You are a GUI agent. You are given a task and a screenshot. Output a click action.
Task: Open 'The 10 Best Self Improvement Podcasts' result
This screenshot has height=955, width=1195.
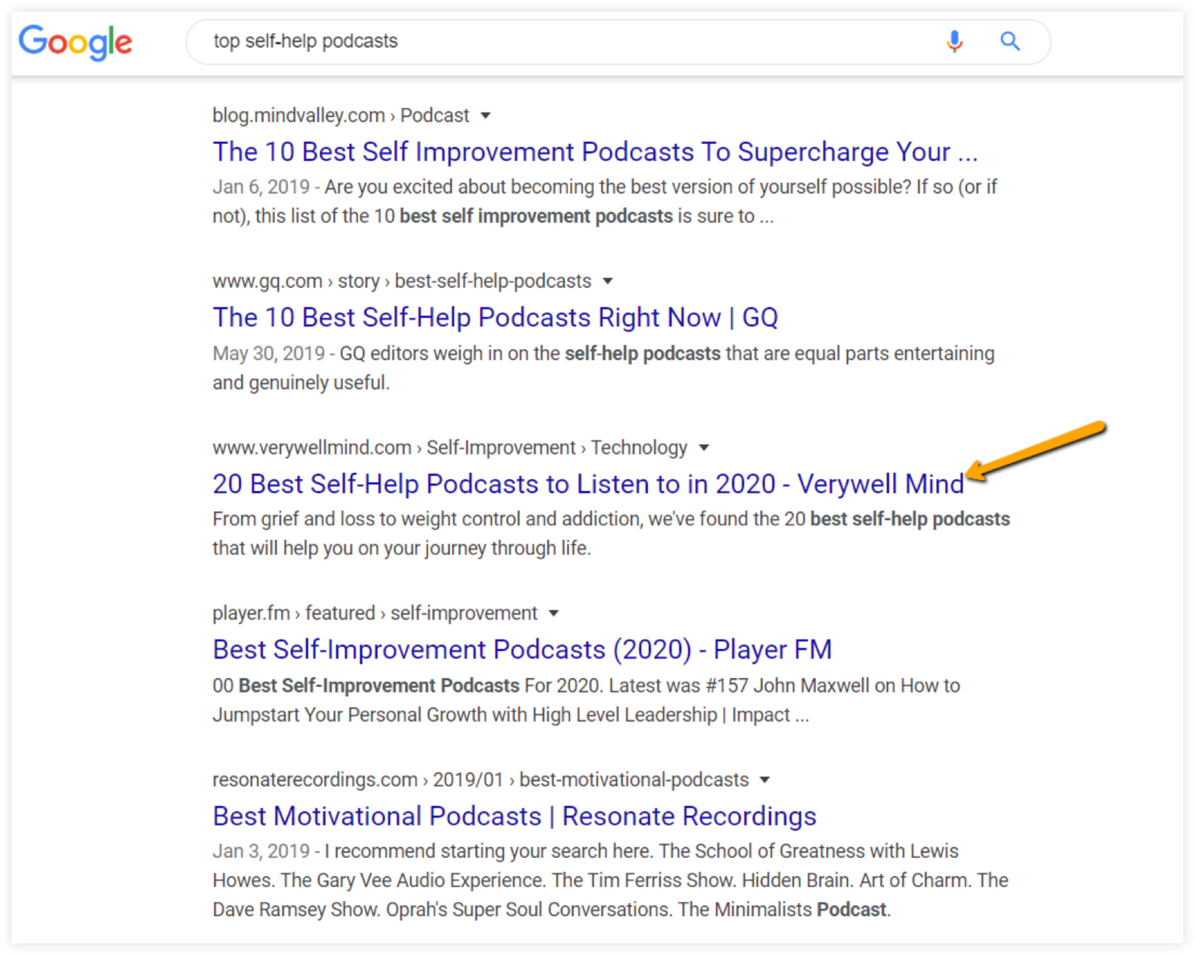pos(595,152)
